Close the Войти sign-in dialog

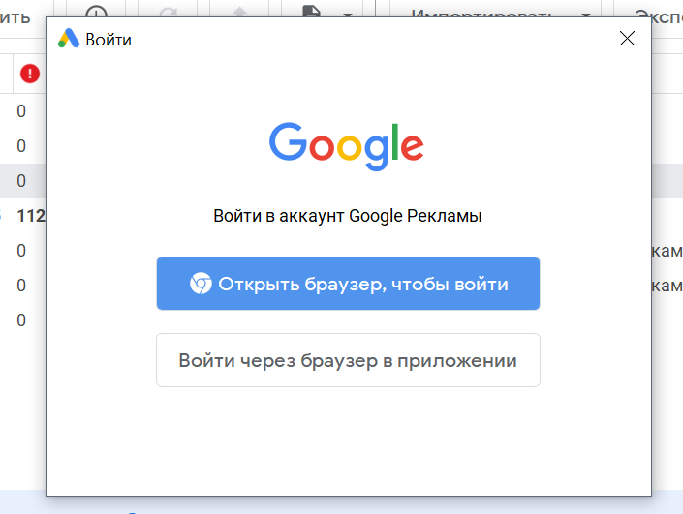627,39
